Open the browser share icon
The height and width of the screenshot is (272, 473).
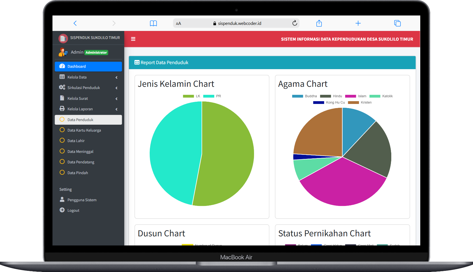(x=319, y=23)
